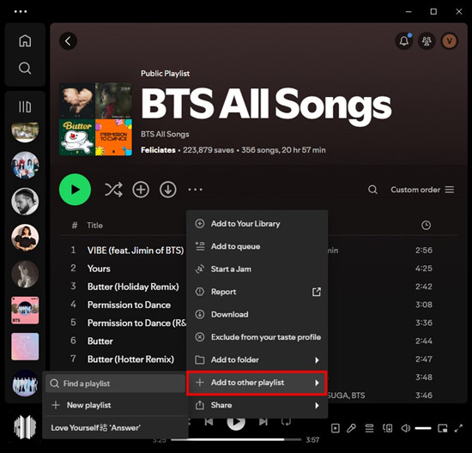Viewport: 472px width, 453px height.
Task: Choose Start a Jam
Action: coord(257,269)
